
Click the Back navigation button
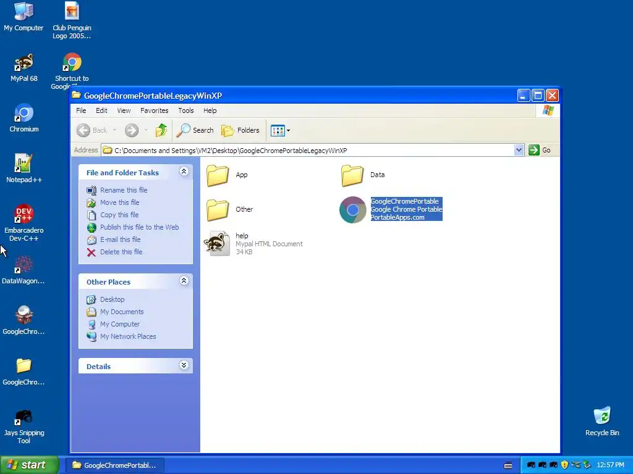click(92, 130)
